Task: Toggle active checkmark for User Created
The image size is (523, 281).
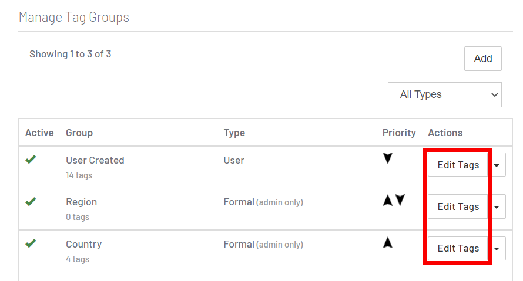Action: click(31, 160)
